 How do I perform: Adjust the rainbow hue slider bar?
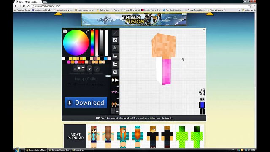pos(92,42)
